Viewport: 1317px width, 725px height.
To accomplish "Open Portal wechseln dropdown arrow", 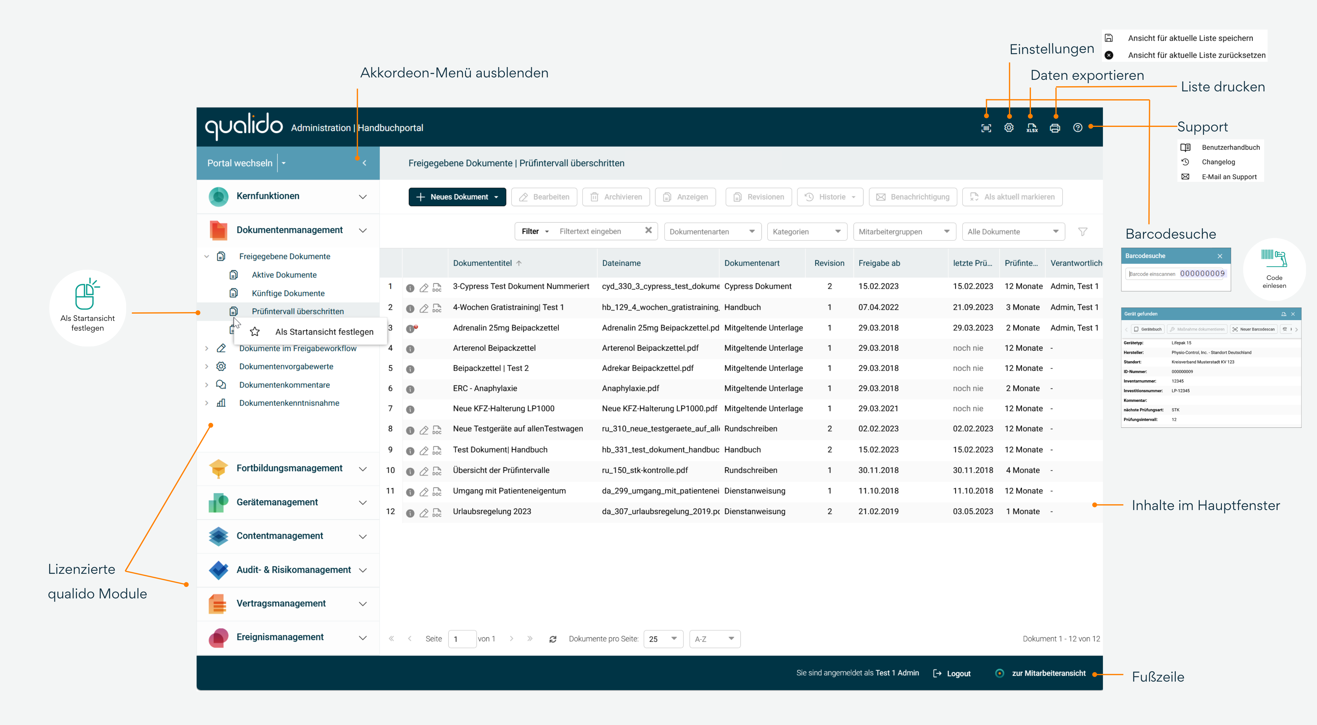I will click(284, 164).
